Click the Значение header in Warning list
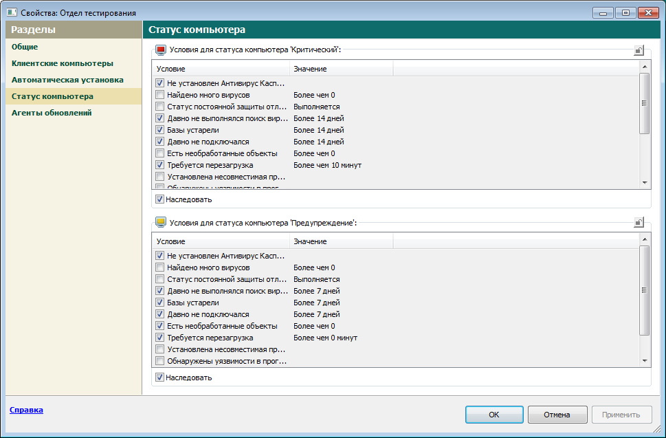666x438 pixels. pyautogui.click(x=342, y=241)
